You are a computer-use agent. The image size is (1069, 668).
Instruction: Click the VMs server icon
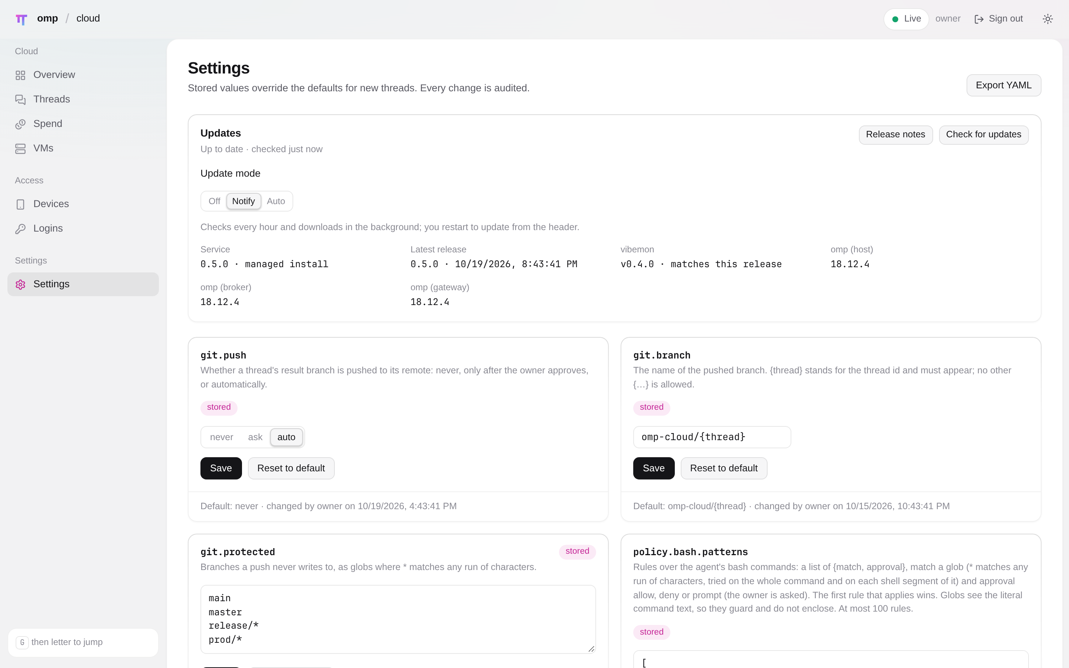coord(20,149)
